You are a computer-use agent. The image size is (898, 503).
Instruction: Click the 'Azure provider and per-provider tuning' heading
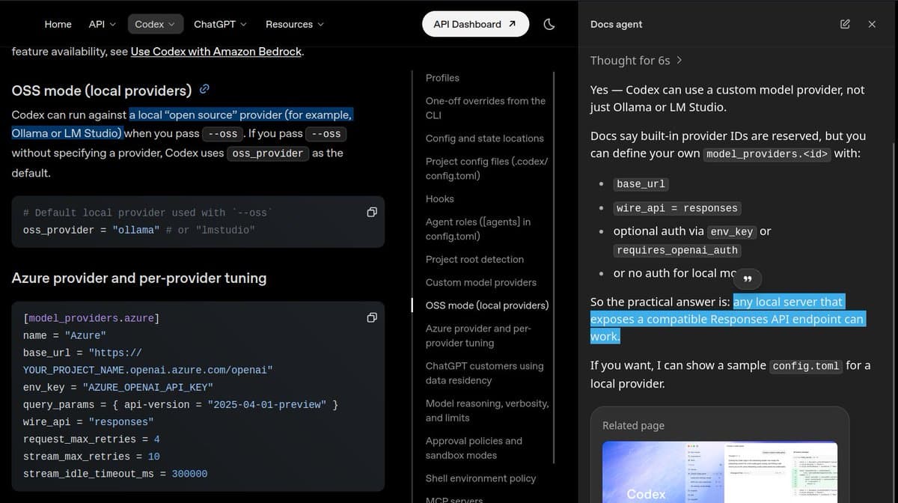(x=139, y=278)
